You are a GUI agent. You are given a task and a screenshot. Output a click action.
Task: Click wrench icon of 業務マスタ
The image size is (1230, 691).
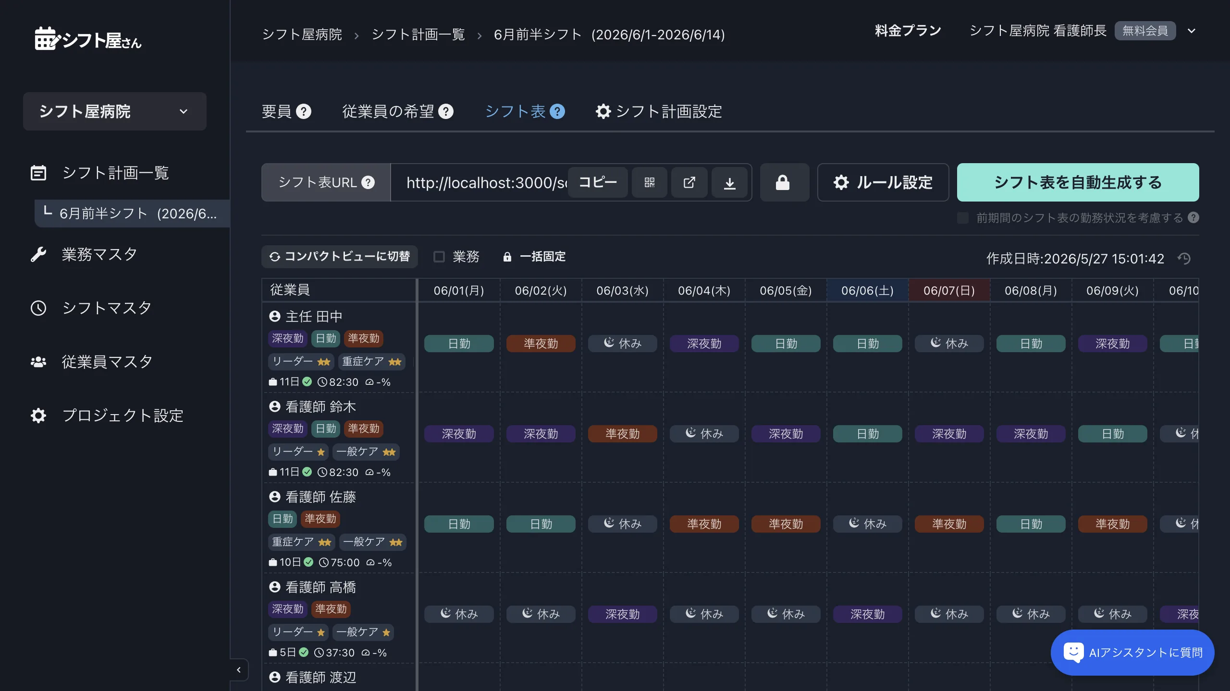coord(38,254)
